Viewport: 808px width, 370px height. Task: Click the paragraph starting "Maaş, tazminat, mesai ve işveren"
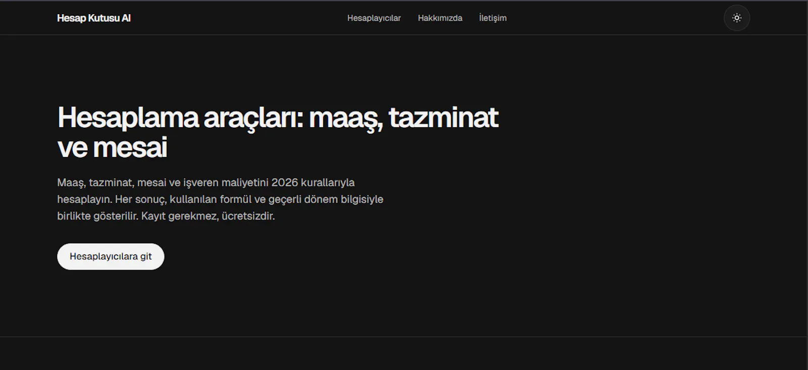pyautogui.click(x=220, y=199)
